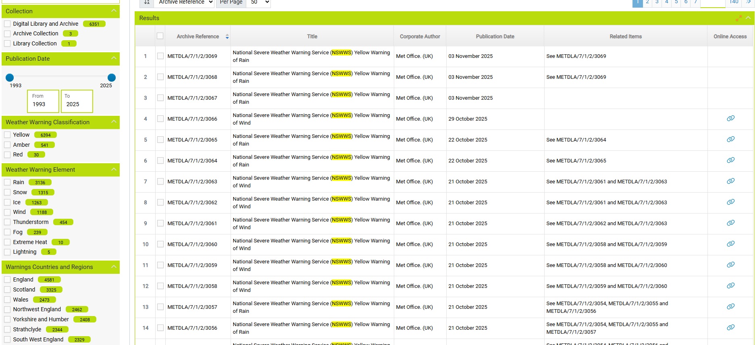Viewport: 755px width, 345px height.
Task: Open online access link for METDLA/7/1/2/3061
Action: pyautogui.click(x=730, y=223)
